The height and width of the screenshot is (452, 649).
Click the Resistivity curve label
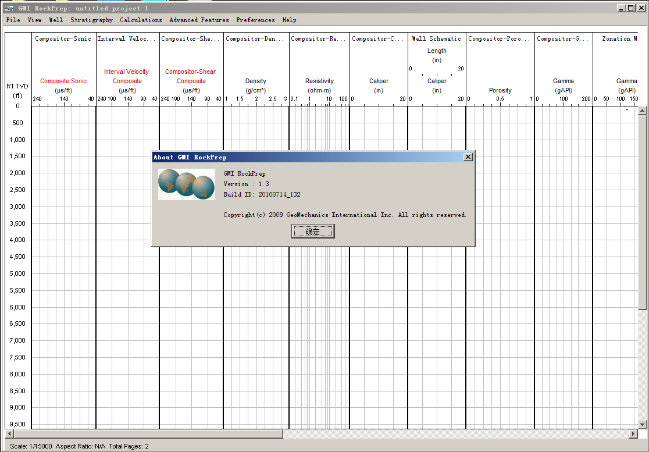pyautogui.click(x=319, y=81)
